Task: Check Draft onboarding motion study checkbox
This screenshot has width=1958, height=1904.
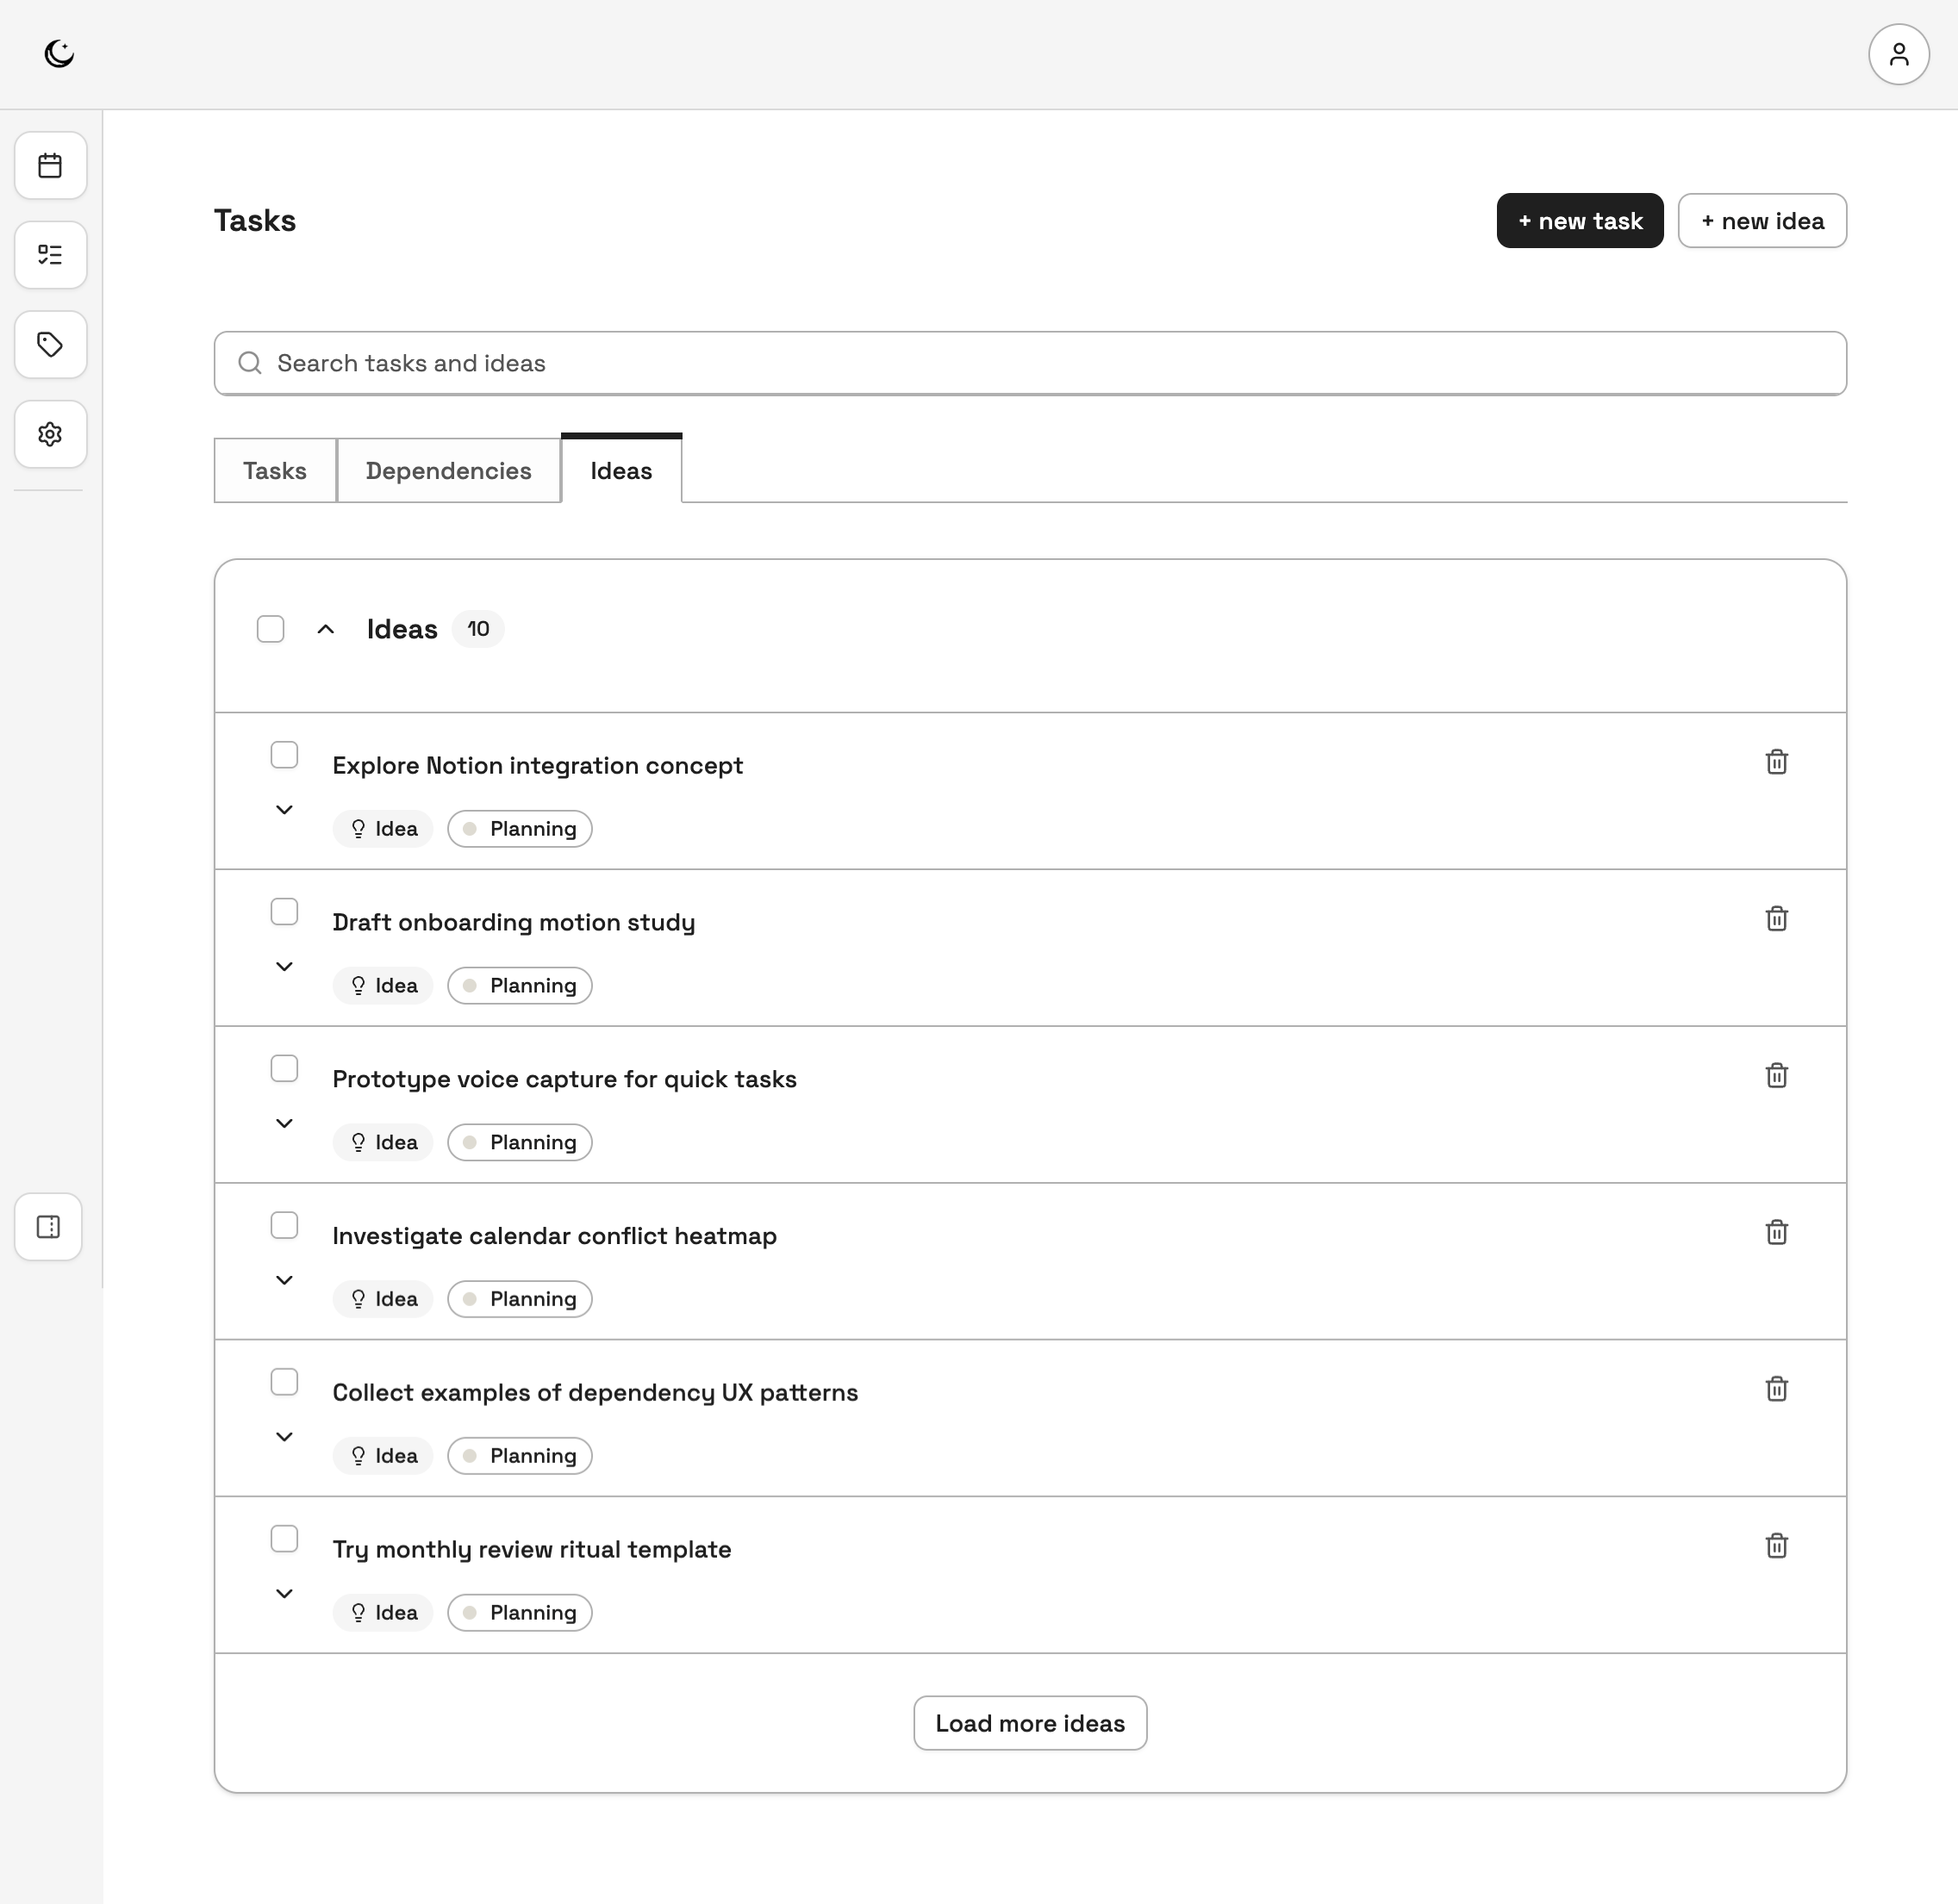Action: click(284, 912)
